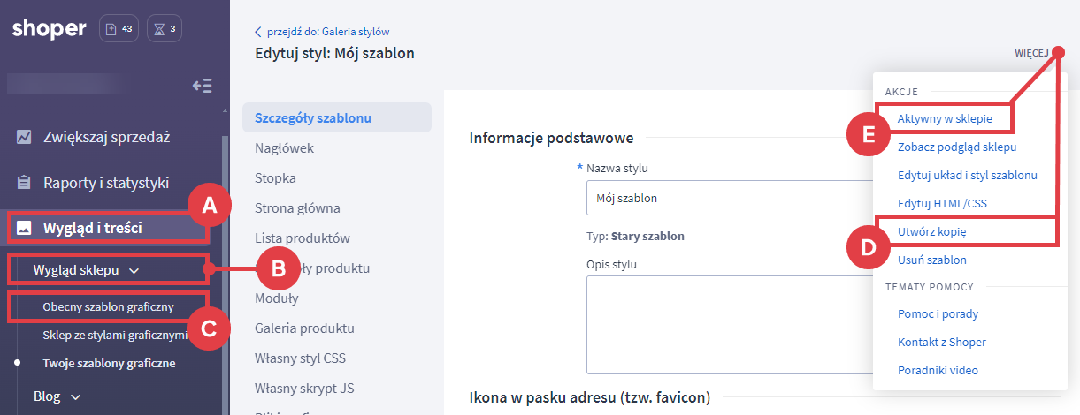Expand the Wygląd sklepu submenu
The height and width of the screenshot is (415, 1080).
[x=86, y=270]
